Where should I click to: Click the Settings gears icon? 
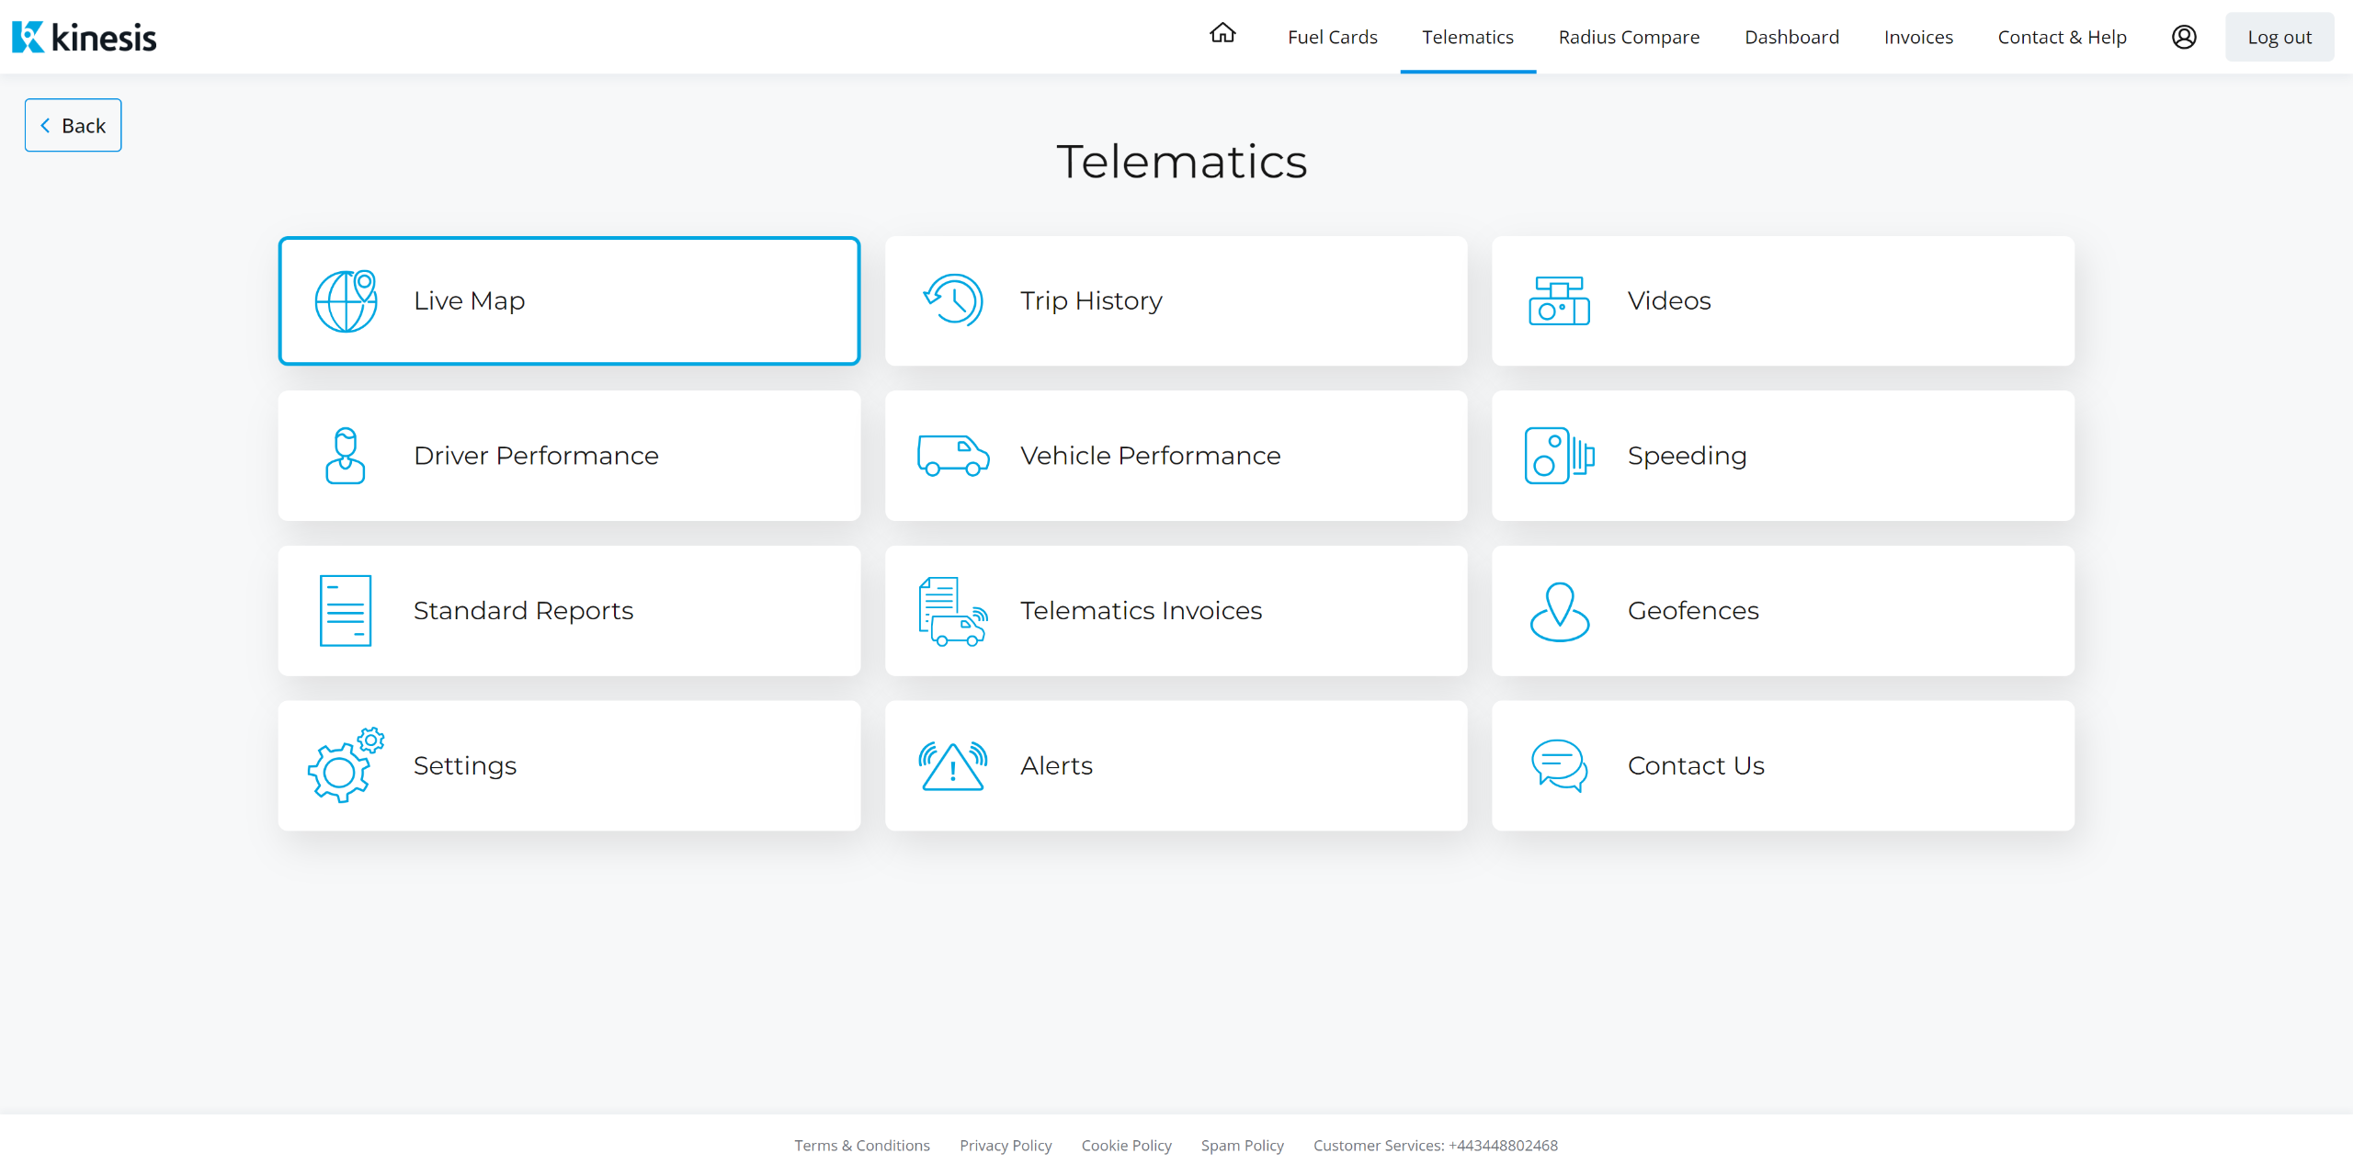pyautogui.click(x=346, y=766)
